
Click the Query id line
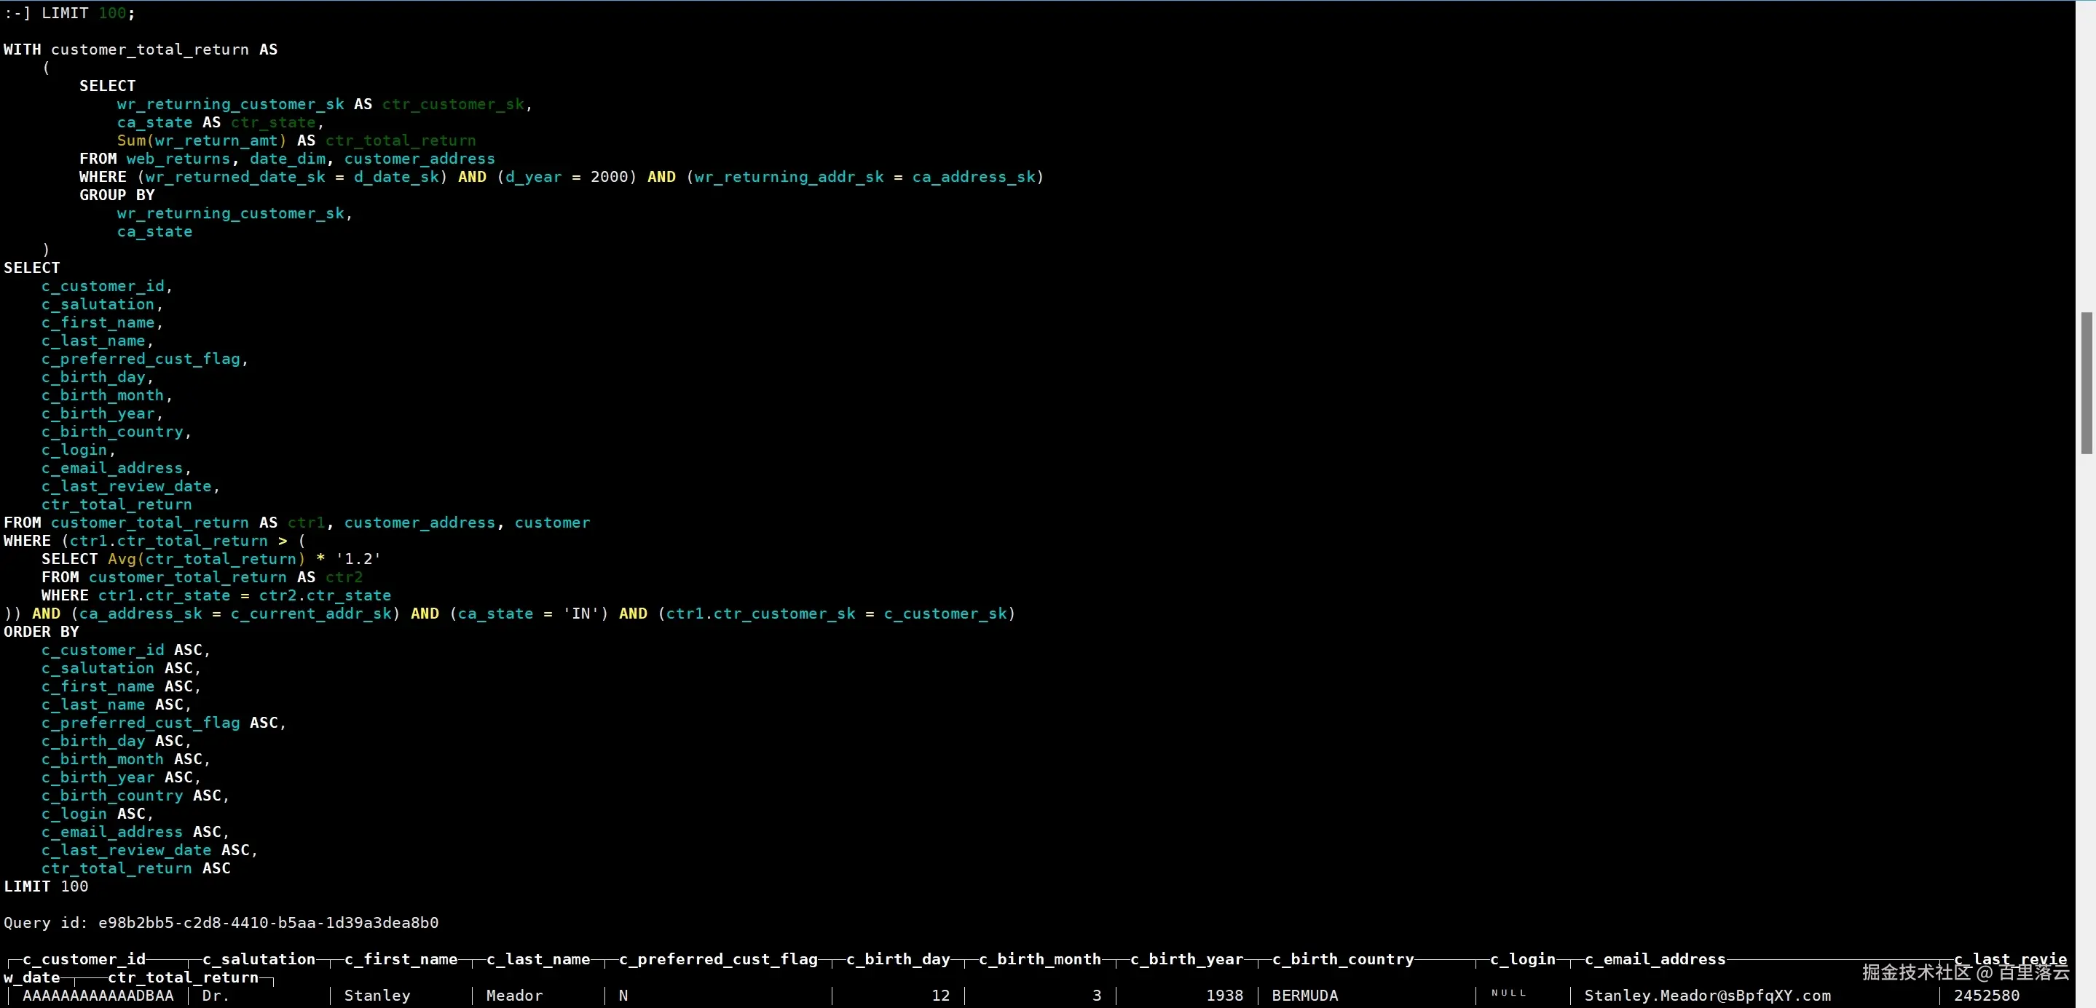(221, 923)
